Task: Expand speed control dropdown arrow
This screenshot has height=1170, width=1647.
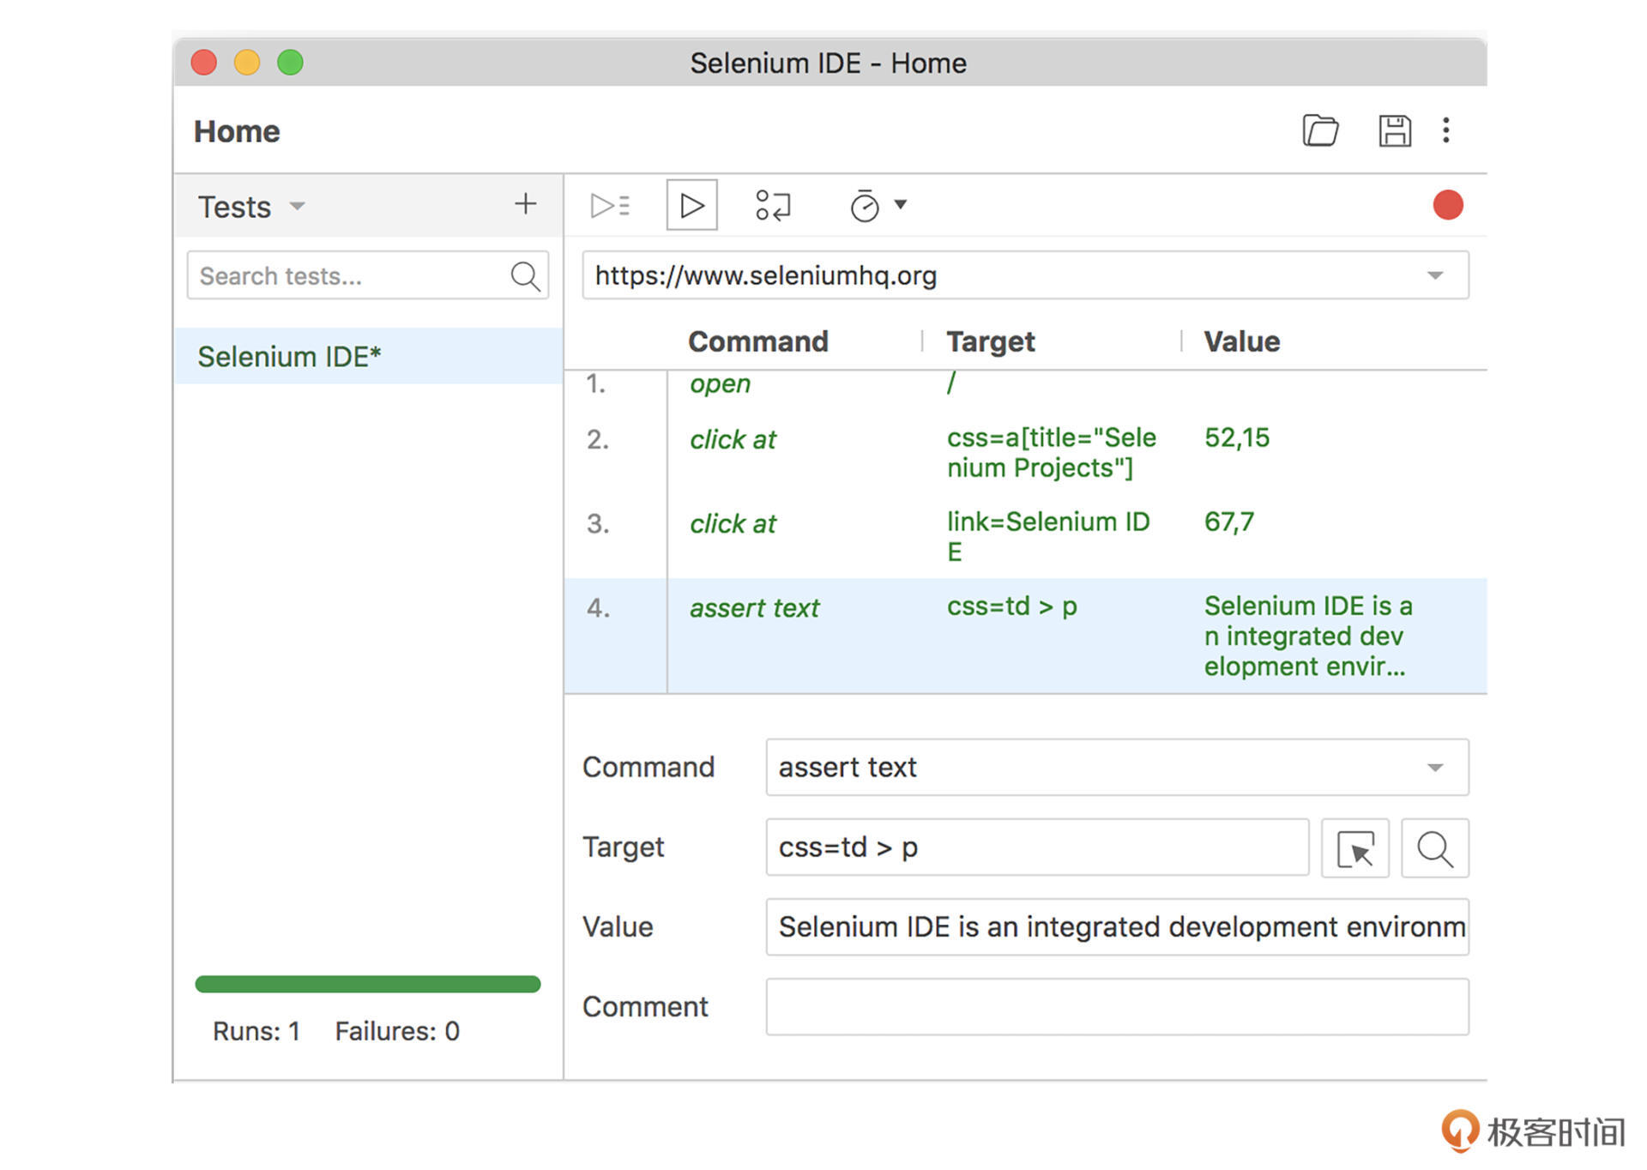Action: click(901, 204)
